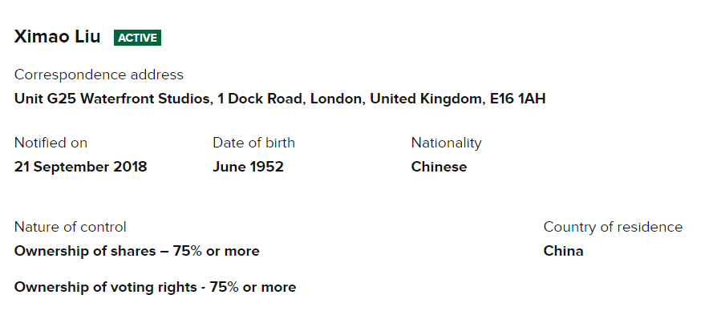Select the Nature of control label
The width and height of the screenshot is (717, 311).
(x=70, y=227)
